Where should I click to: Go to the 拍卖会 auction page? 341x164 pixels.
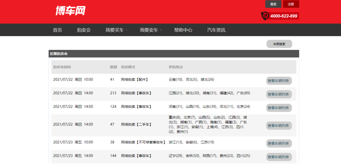[x=84, y=30]
